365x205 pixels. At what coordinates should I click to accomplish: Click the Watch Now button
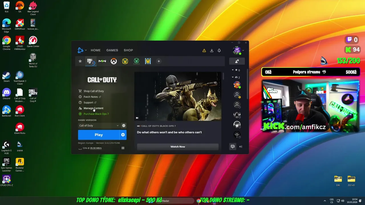tap(178, 147)
